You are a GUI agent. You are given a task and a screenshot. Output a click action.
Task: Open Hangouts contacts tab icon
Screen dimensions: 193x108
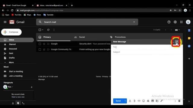click(13, 103)
